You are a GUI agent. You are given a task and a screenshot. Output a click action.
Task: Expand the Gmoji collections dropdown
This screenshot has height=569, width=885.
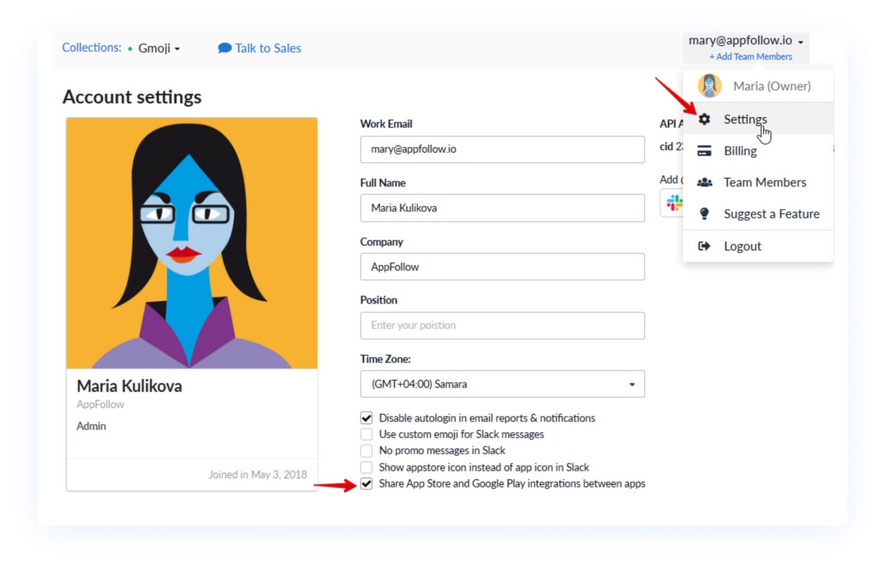159,49
